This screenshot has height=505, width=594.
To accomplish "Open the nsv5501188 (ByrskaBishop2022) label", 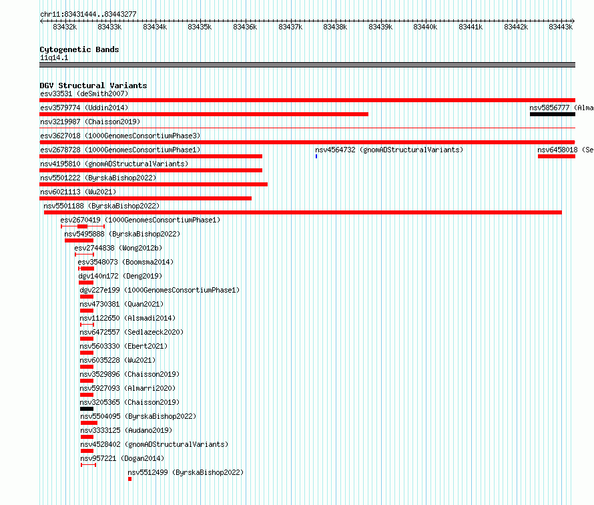I will coord(101,206).
